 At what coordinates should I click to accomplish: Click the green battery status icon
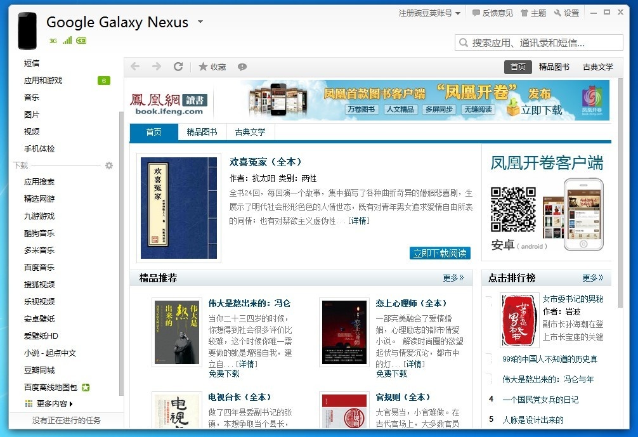point(81,41)
